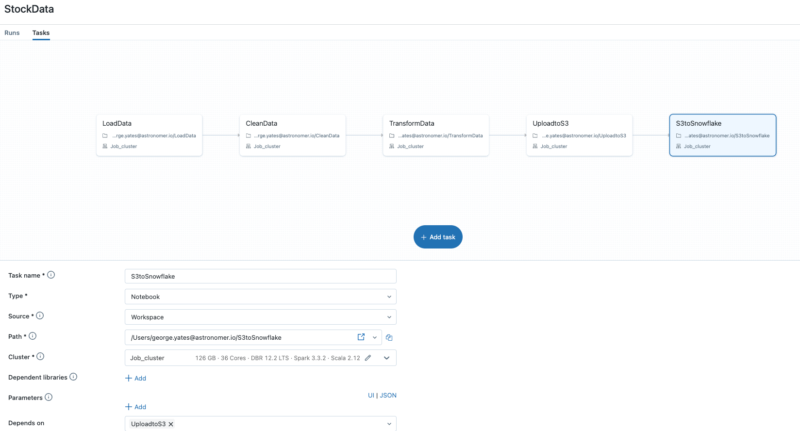
Task: Show the Source field info tooltip icon
Action: tap(40, 315)
